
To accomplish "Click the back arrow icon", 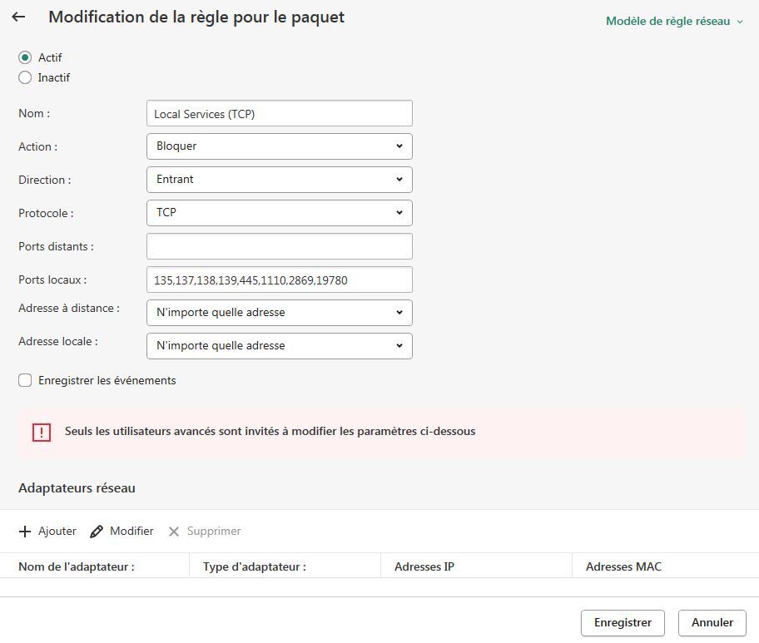I will pyautogui.click(x=18, y=17).
